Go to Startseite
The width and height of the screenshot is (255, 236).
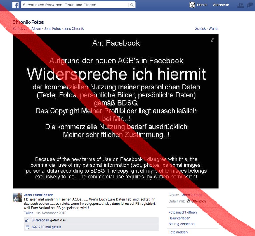(221, 5)
